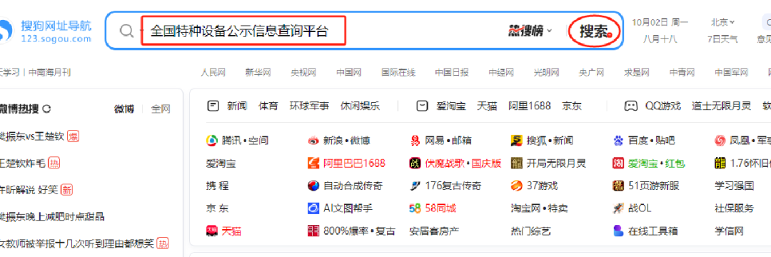Image resolution: width=771 pixels, height=257 pixels.
Task: Click the magnifier icon in search box
Action: pyautogui.click(x=127, y=31)
